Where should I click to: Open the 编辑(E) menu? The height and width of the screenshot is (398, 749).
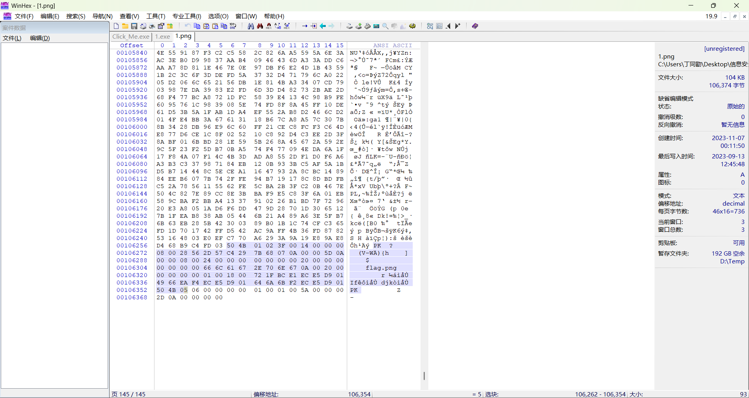(x=50, y=16)
